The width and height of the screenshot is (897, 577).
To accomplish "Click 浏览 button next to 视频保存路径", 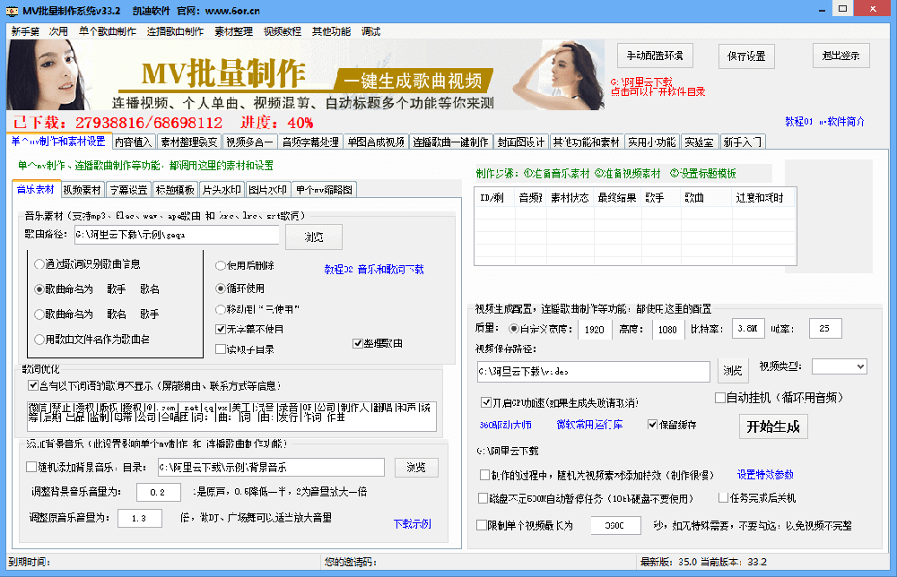I will click(x=732, y=371).
